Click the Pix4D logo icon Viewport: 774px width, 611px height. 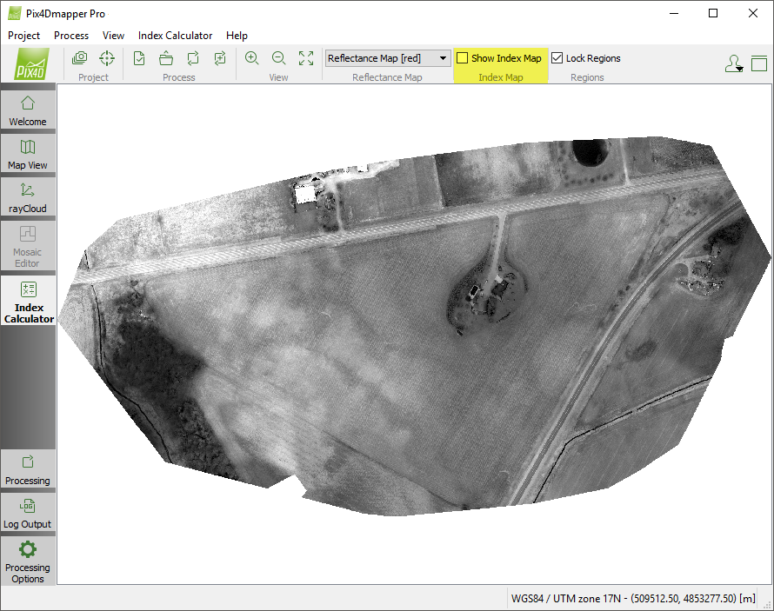(x=32, y=63)
